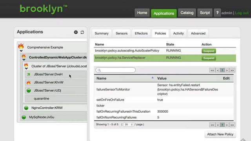The height and width of the screenshot is (141, 251).
Task: Click the fire icon of Comprehensive Example
Action: pos(21,46)
